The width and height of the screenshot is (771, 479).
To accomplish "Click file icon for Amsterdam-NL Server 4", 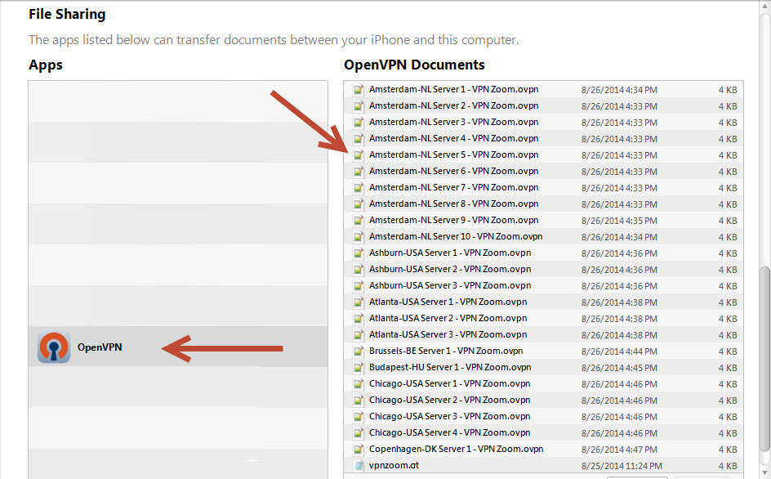I will point(359,139).
